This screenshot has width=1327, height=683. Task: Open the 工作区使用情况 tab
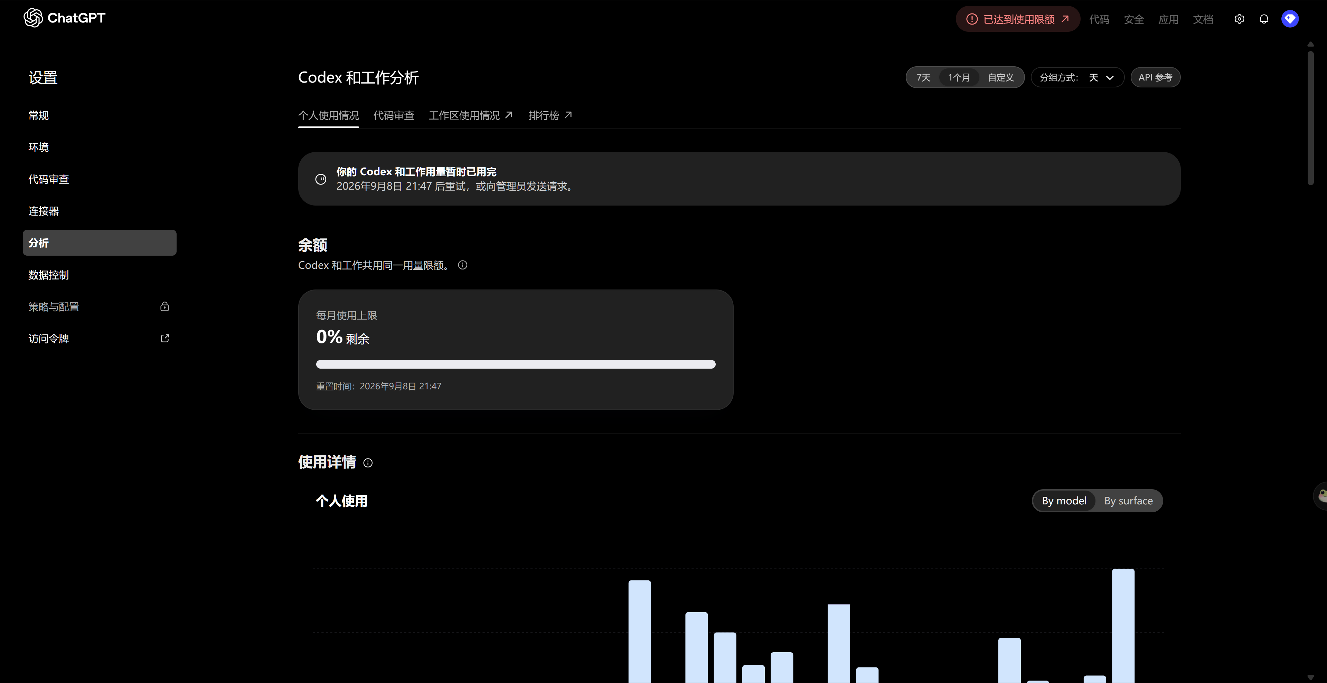(x=471, y=115)
